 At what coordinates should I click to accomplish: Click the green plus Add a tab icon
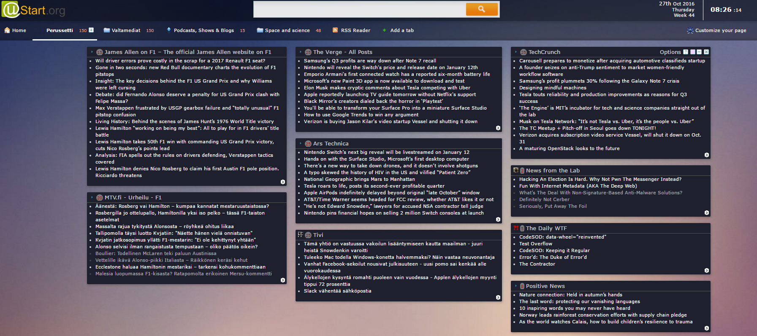tap(384, 30)
